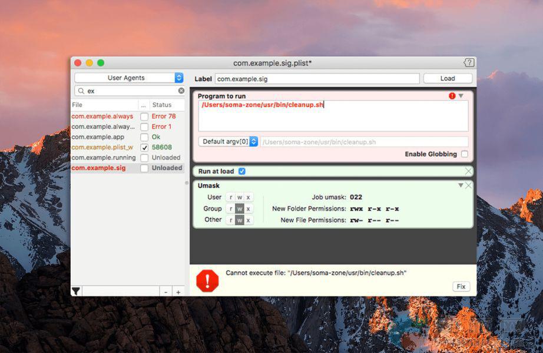Clear the search field with the x icon
The image size is (543, 353).
(x=181, y=91)
